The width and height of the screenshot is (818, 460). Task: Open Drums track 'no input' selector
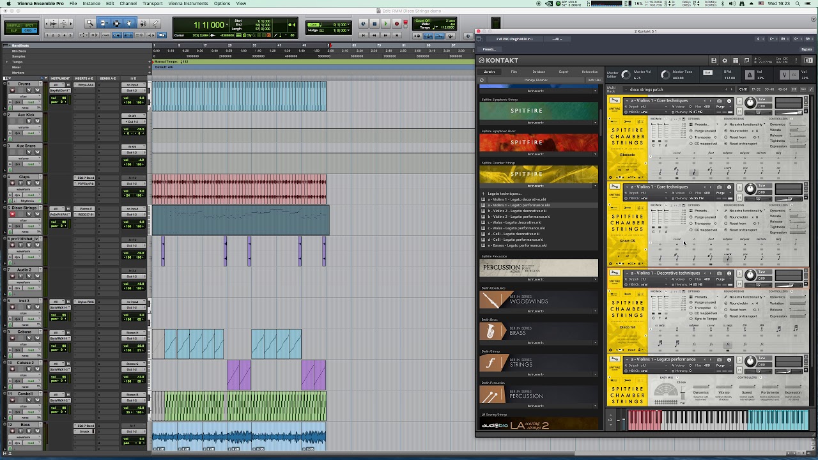pyautogui.click(x=134, y=85)
